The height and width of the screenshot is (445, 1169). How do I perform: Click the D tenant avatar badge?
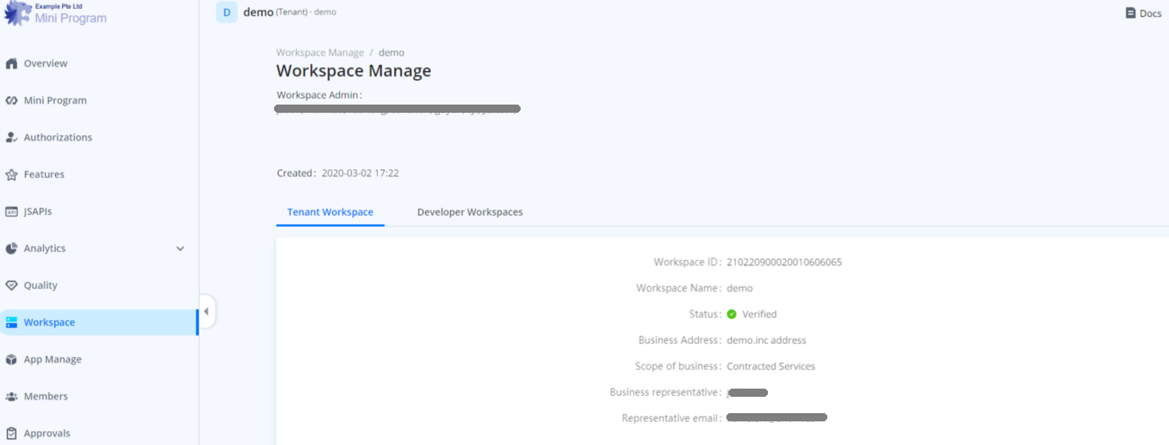[x=227, y=13]
